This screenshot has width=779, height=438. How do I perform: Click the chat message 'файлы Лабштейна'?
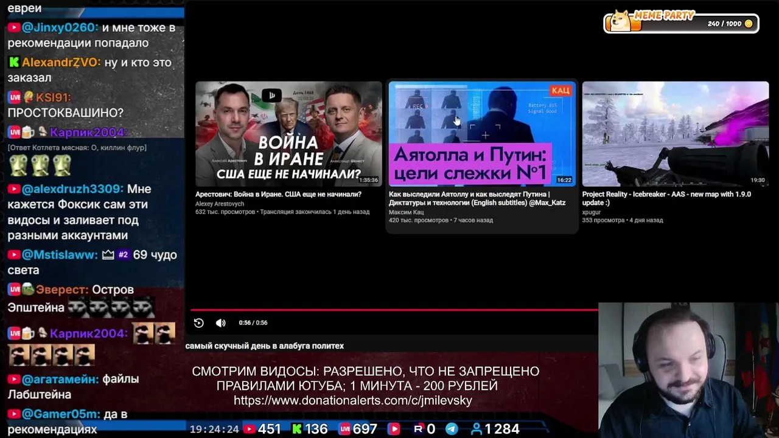coord(73,387)
